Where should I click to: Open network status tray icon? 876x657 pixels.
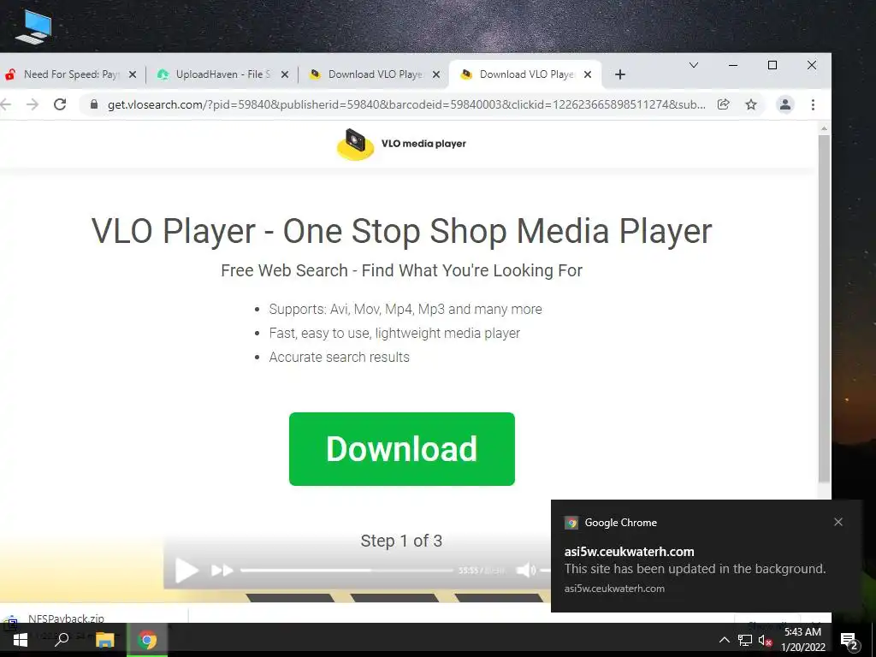[745, 640]
